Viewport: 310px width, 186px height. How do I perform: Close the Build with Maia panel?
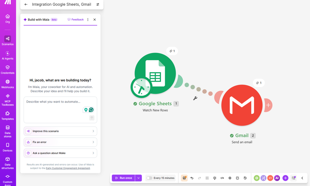tap(94, 20)
